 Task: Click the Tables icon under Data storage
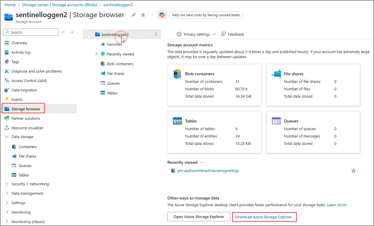14,175
